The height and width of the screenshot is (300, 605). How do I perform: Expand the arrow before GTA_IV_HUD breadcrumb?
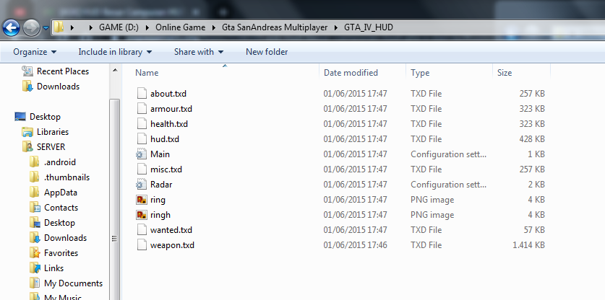(335, 27)
